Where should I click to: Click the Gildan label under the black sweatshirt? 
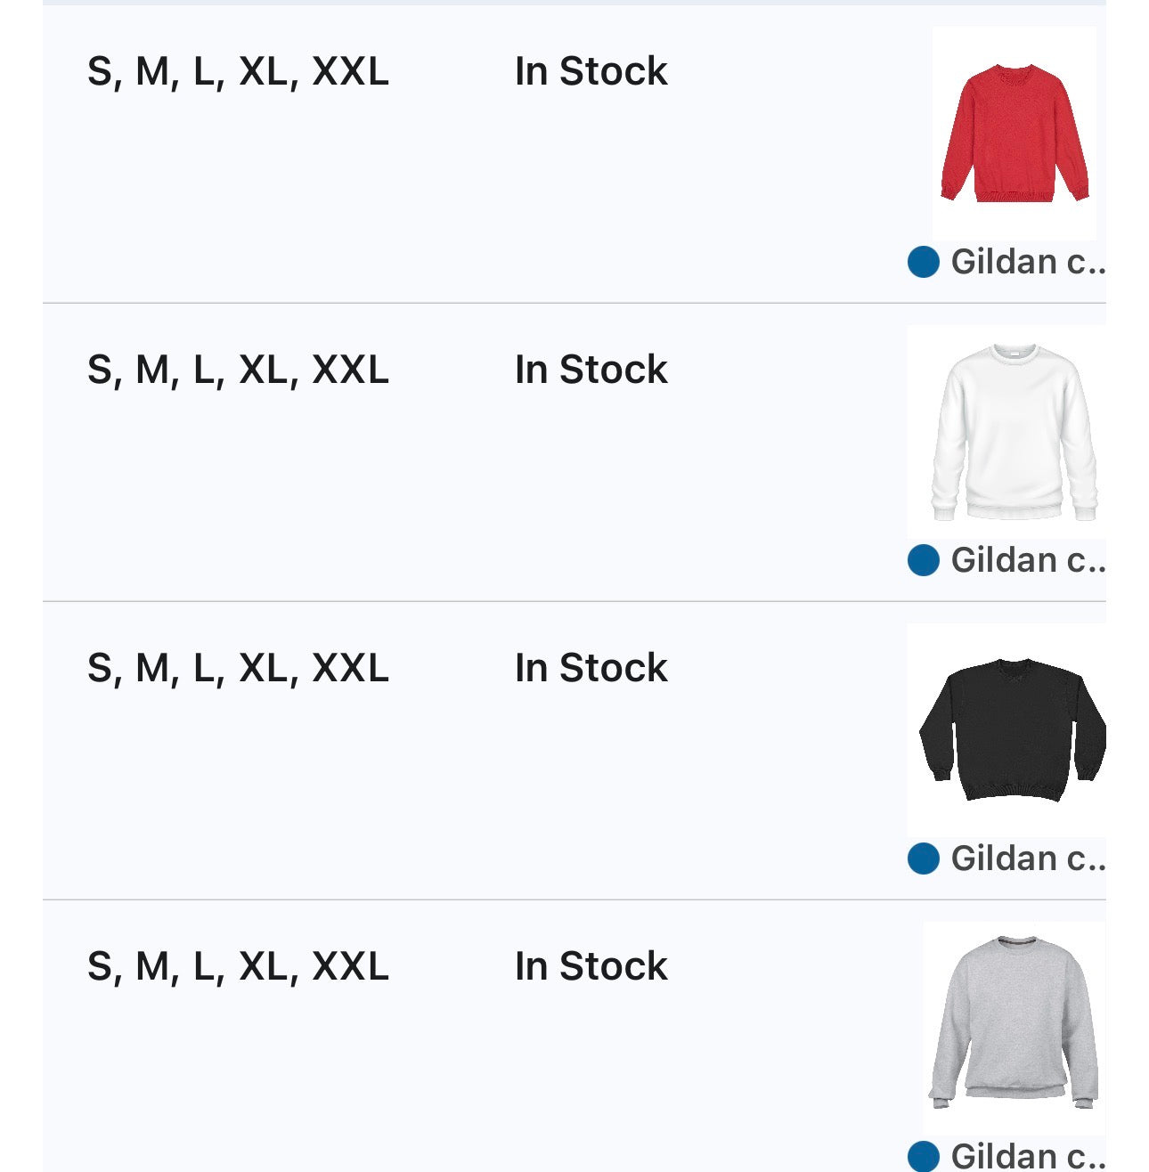pyautogui.click(x=1028, y=859)
